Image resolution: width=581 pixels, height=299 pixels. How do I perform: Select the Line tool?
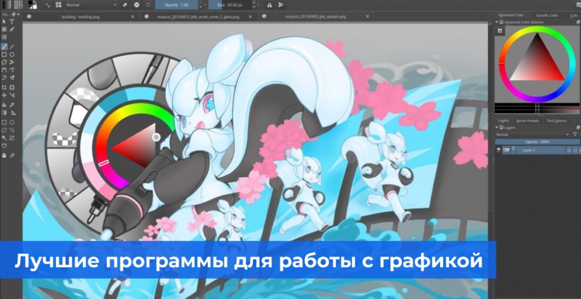(x=12, y=47)
